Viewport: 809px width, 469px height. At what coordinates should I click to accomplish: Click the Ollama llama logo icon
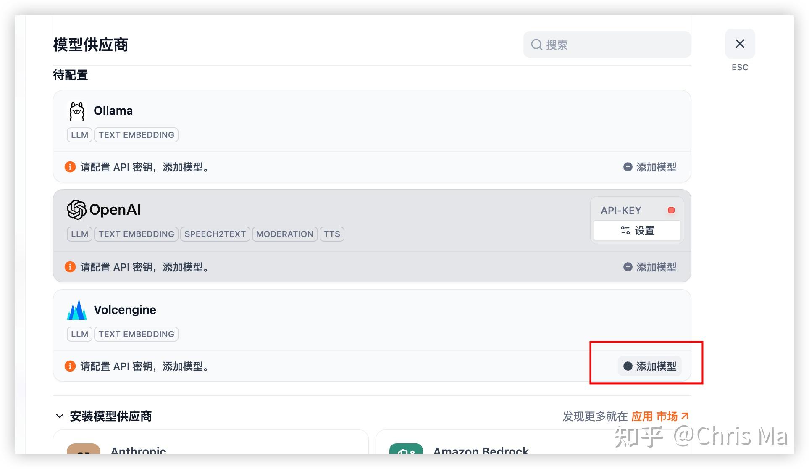coord(76,111)
